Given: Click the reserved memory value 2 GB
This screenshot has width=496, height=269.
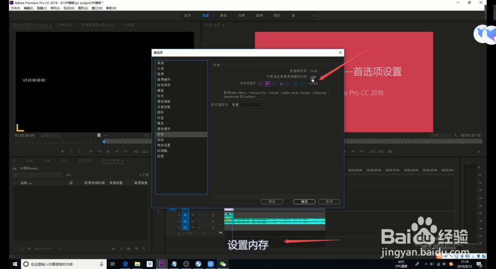Looking at the screenshot, I should coord(313,76).
